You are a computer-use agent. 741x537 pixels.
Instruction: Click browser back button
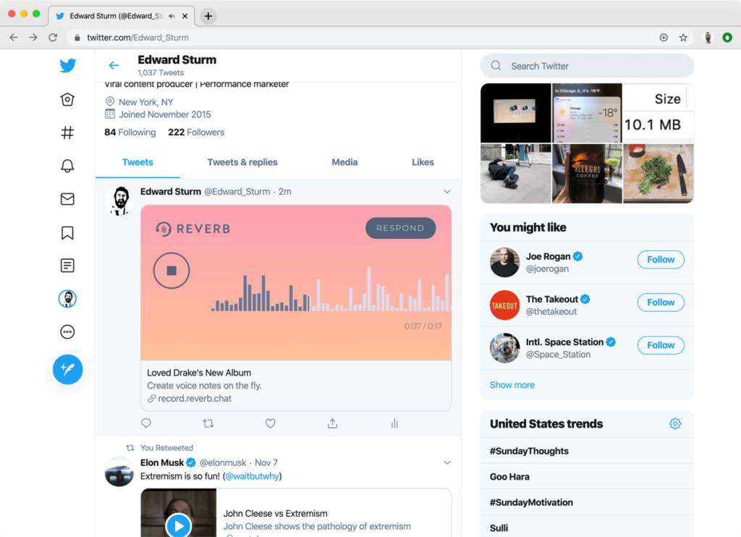coord(14,38)
